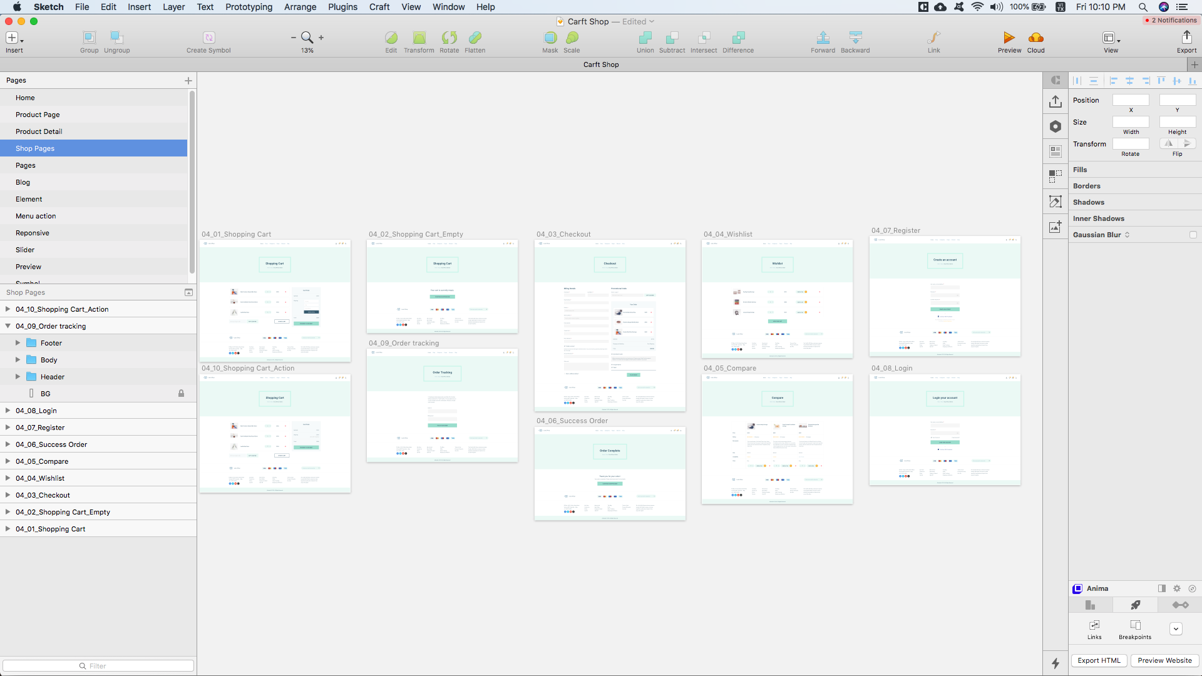Click the Export icon in toolbar
The height and width of the screenshot is (676, 1202).
[x=1186, y=38]
